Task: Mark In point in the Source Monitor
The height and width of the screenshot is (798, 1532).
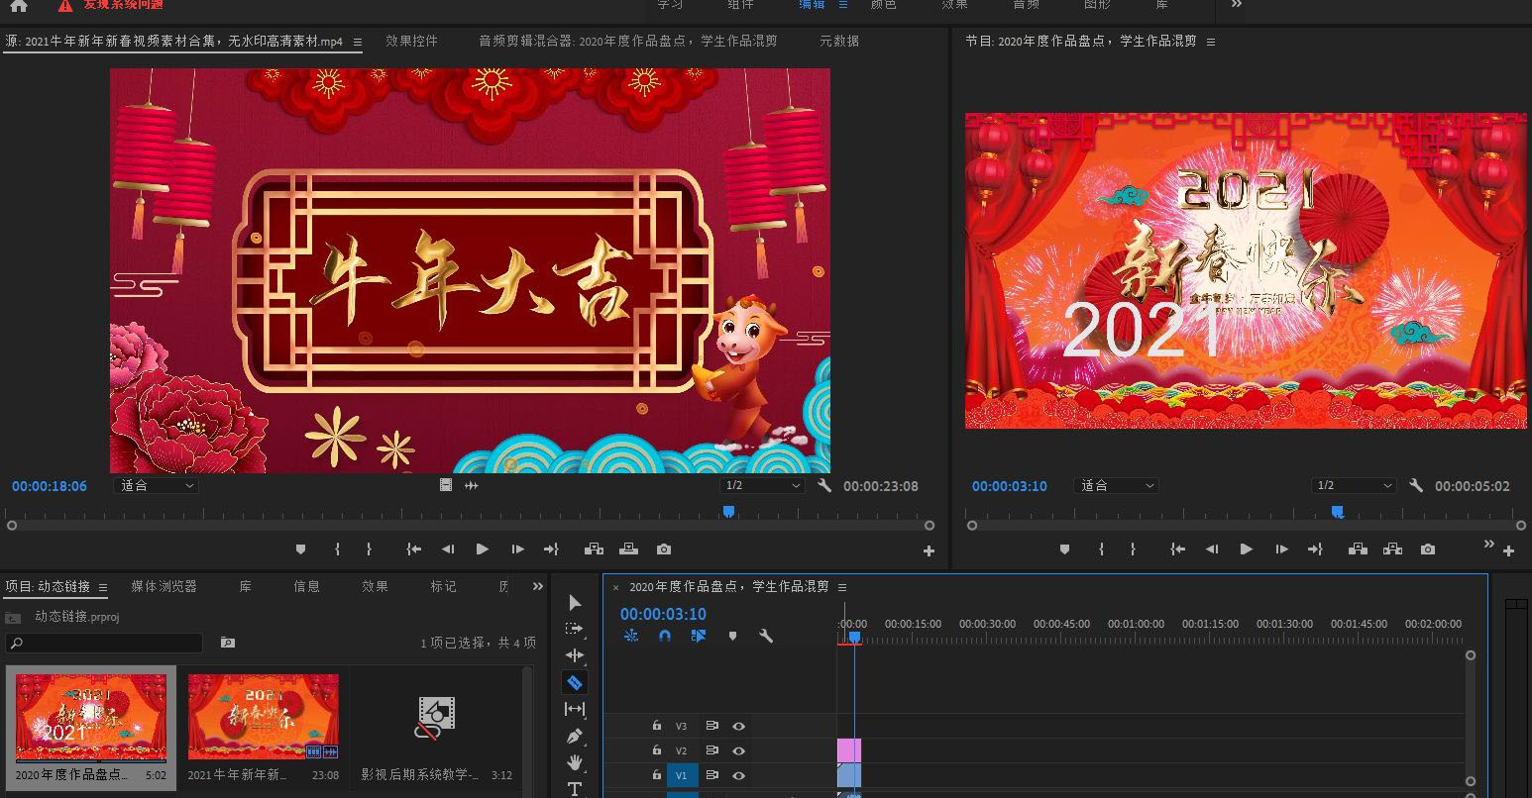Action: click(338, 549)
